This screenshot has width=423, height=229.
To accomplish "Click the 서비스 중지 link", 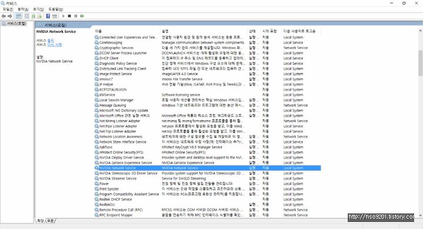I will (51, 40).
